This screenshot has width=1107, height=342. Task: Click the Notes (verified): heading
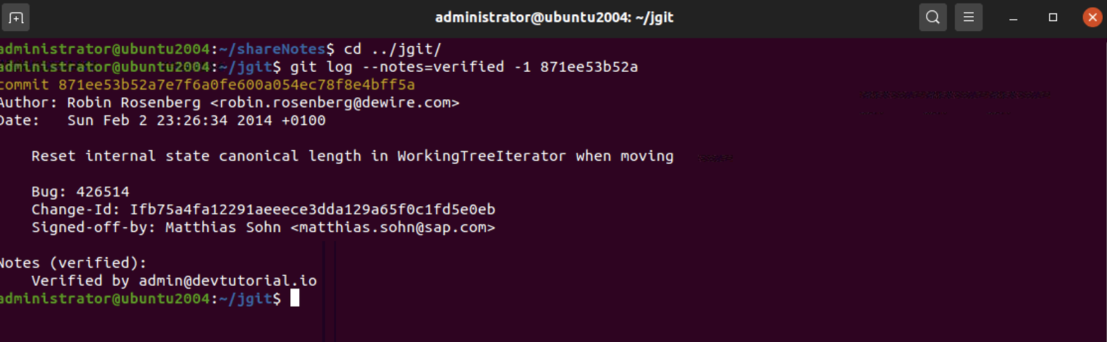[73, 263]
